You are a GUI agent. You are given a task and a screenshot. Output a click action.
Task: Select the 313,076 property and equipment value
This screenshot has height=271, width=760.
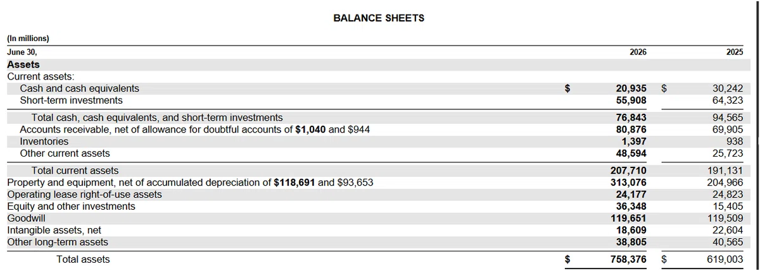pyautogui.click(x=628, y=183)
